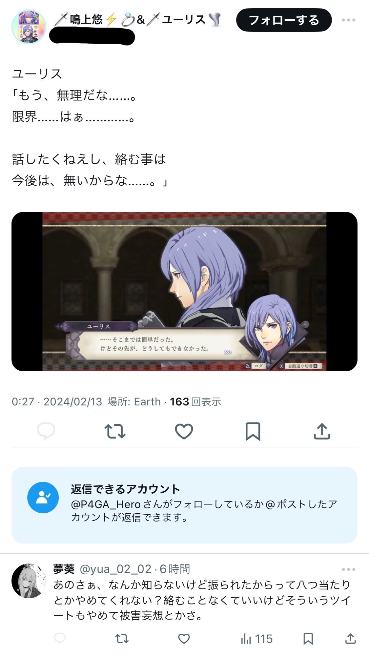Share 夢葵's reply

(x=351, y=638)
